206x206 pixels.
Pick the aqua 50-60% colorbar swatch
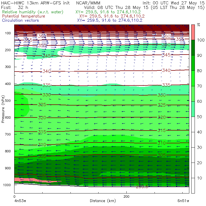193,109
